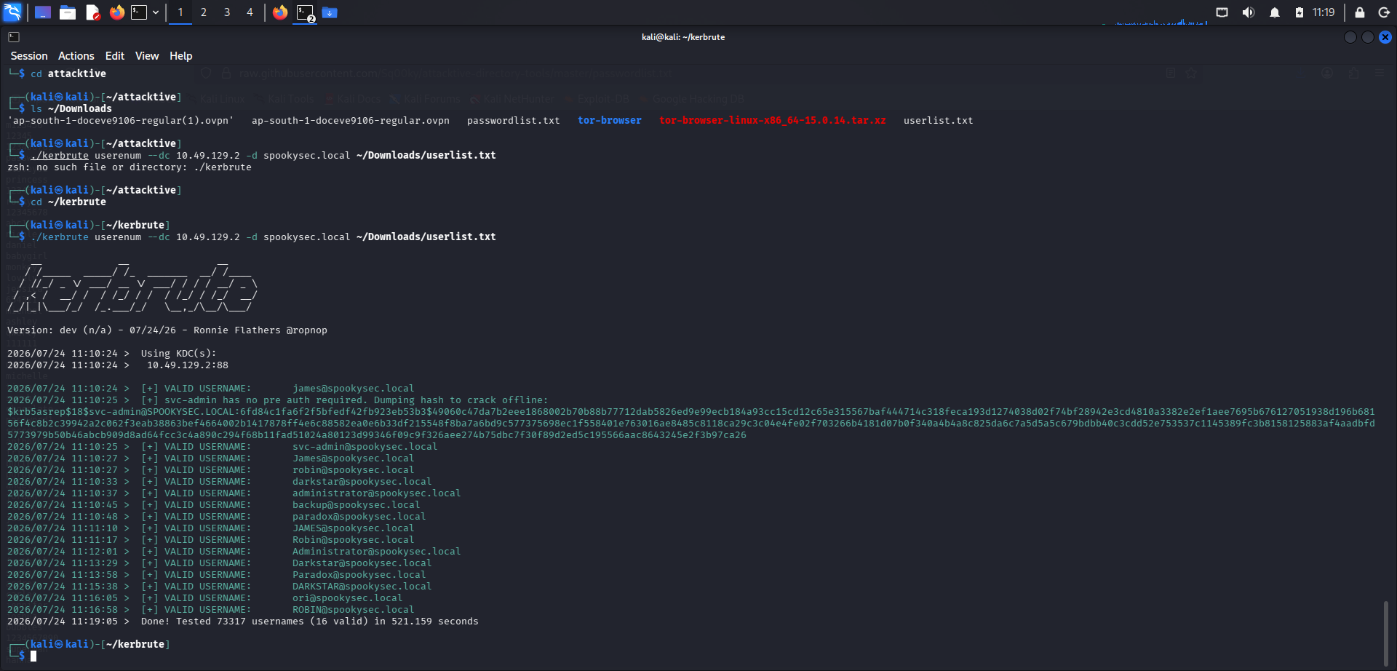The height and width of the screenshot is (671, 1397).
Task: Click the terminal prompt cursor
Action: pos(33,656)
